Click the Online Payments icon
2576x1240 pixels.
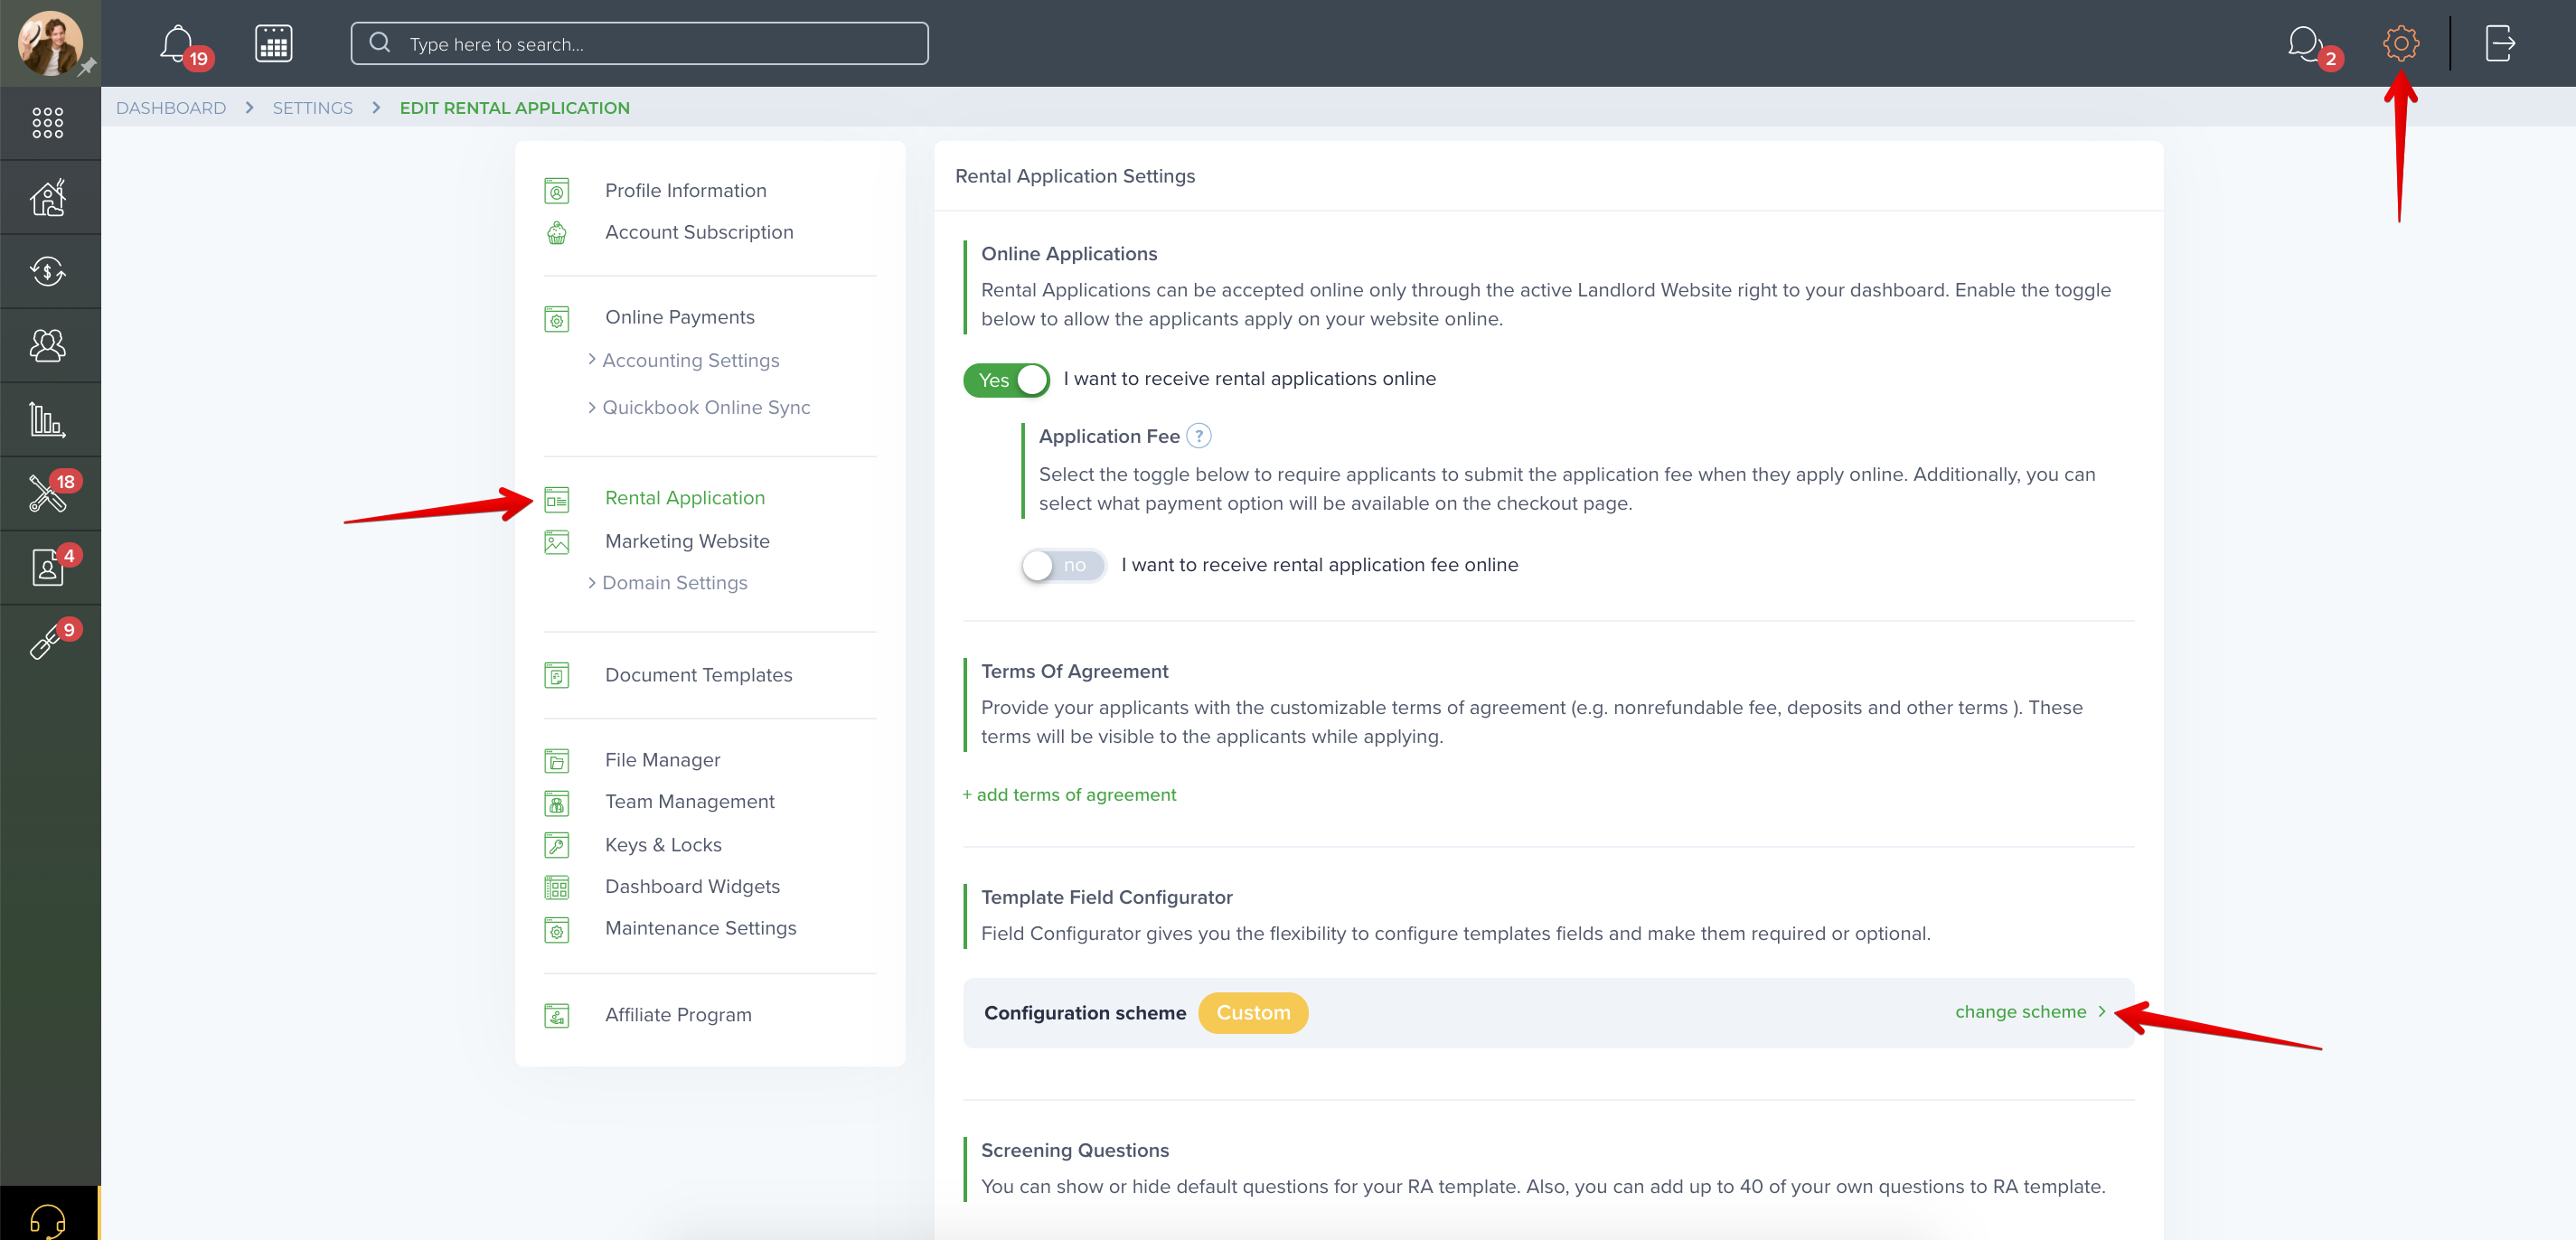coord(557,318)
